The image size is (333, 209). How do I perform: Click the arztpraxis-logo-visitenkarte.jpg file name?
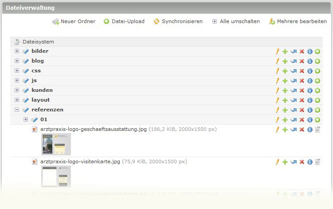click(x=80, y=162)
